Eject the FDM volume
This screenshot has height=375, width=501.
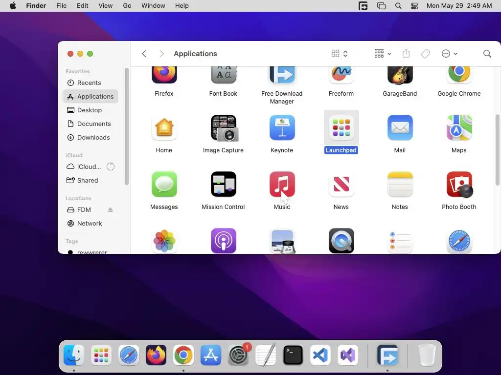pyautogui.click(x=110, y=209)
